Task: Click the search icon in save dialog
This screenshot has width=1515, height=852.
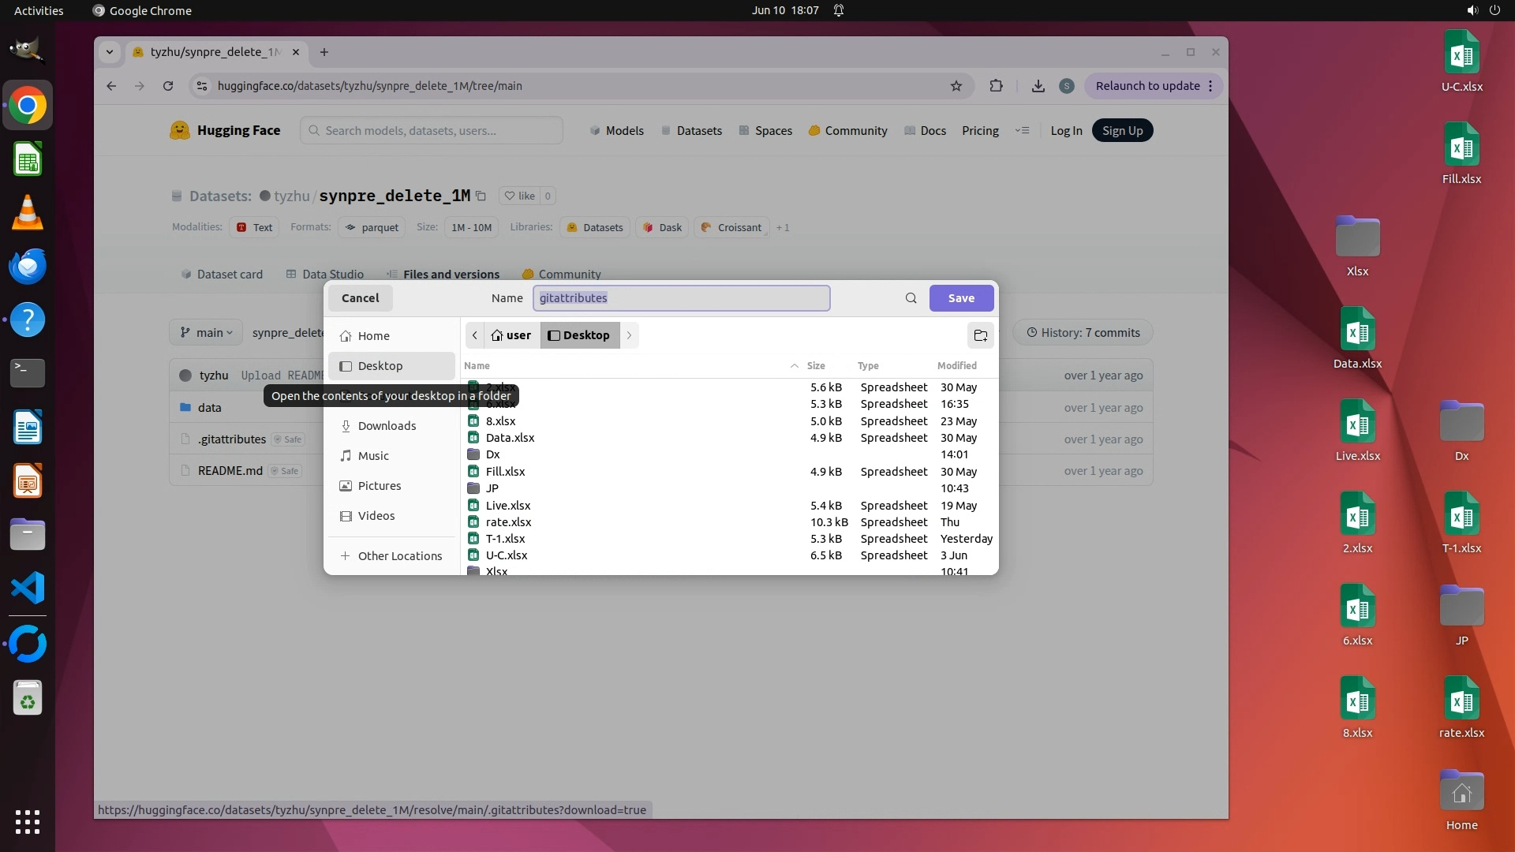Action: (911, 298)
